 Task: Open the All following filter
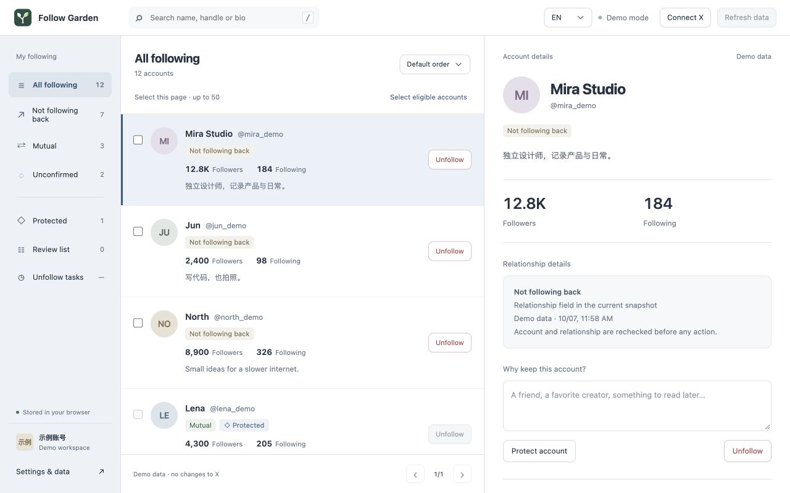click(60, 85)
